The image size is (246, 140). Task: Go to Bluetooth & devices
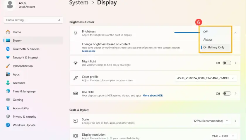coord(33,49)
